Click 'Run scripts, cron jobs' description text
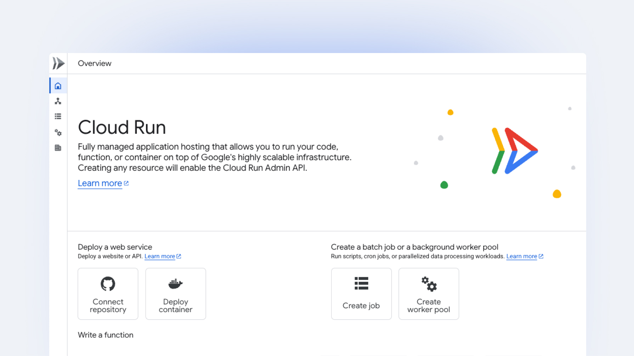 (x=418, y=256)
